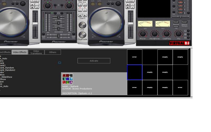The image size is (211, 132).
Task: Click right deck pitch down arrow
Action: 128,8
